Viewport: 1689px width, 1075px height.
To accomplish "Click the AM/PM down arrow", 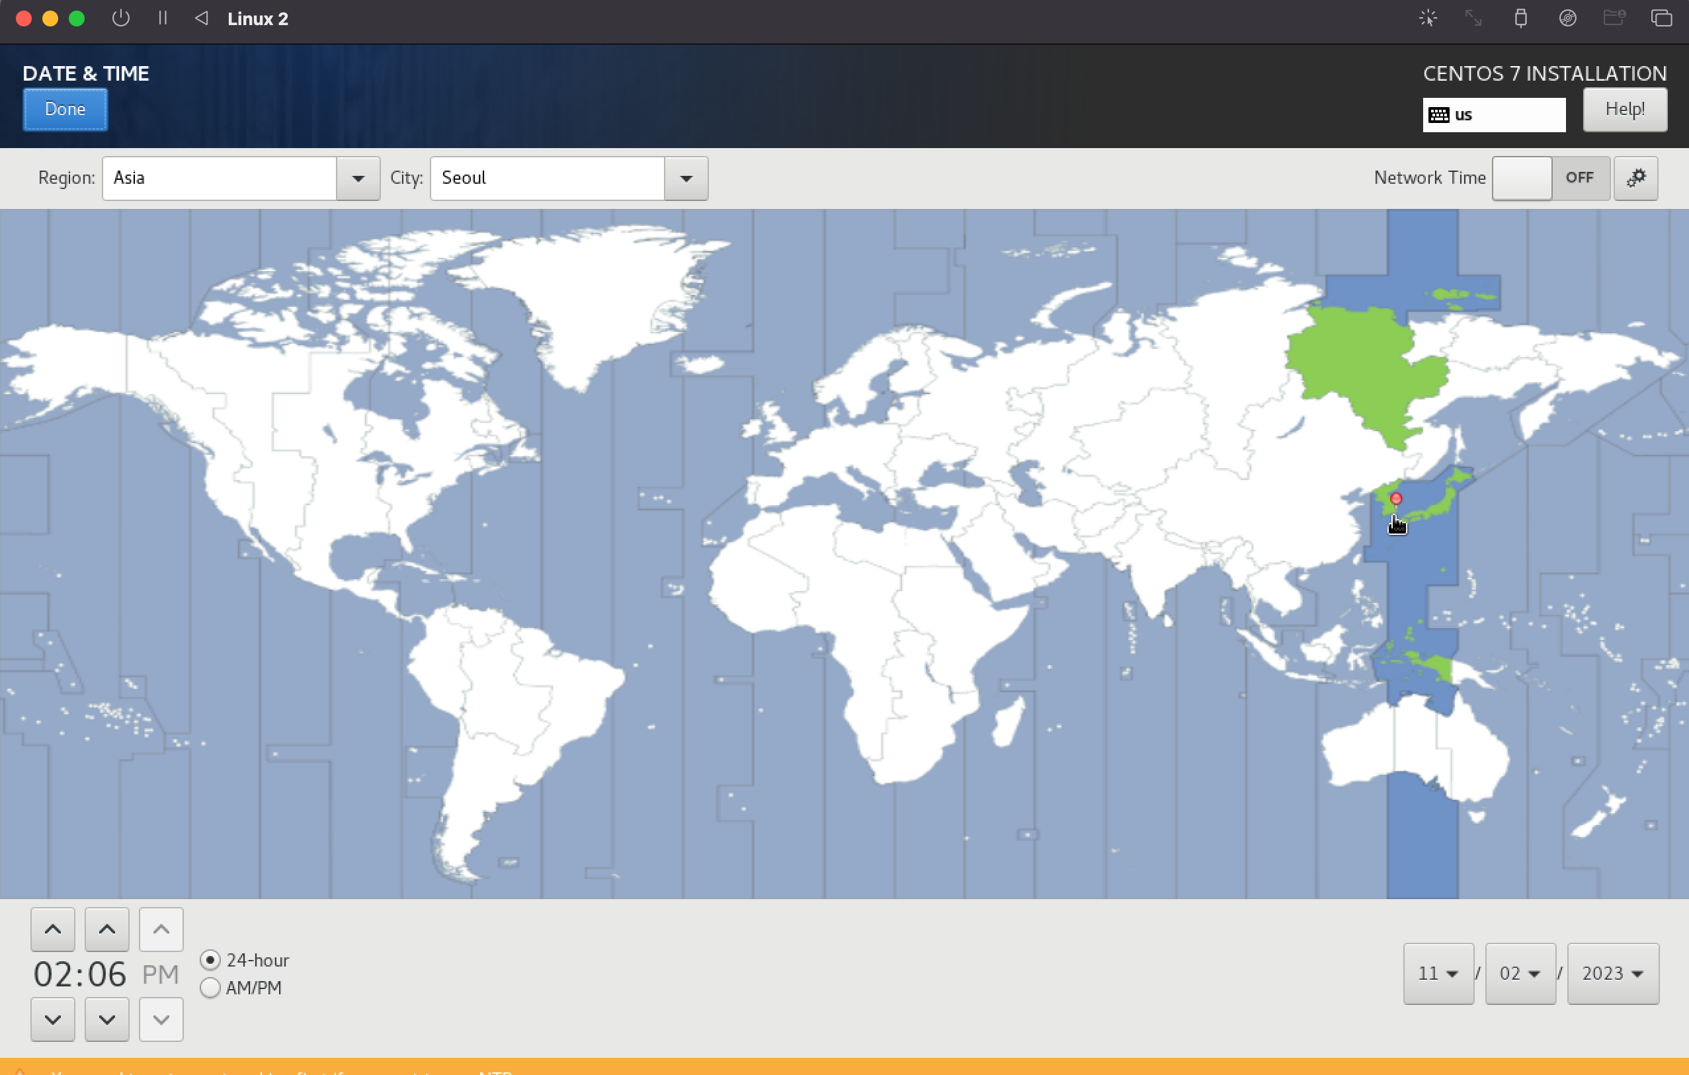I will tap(161, 1019).
